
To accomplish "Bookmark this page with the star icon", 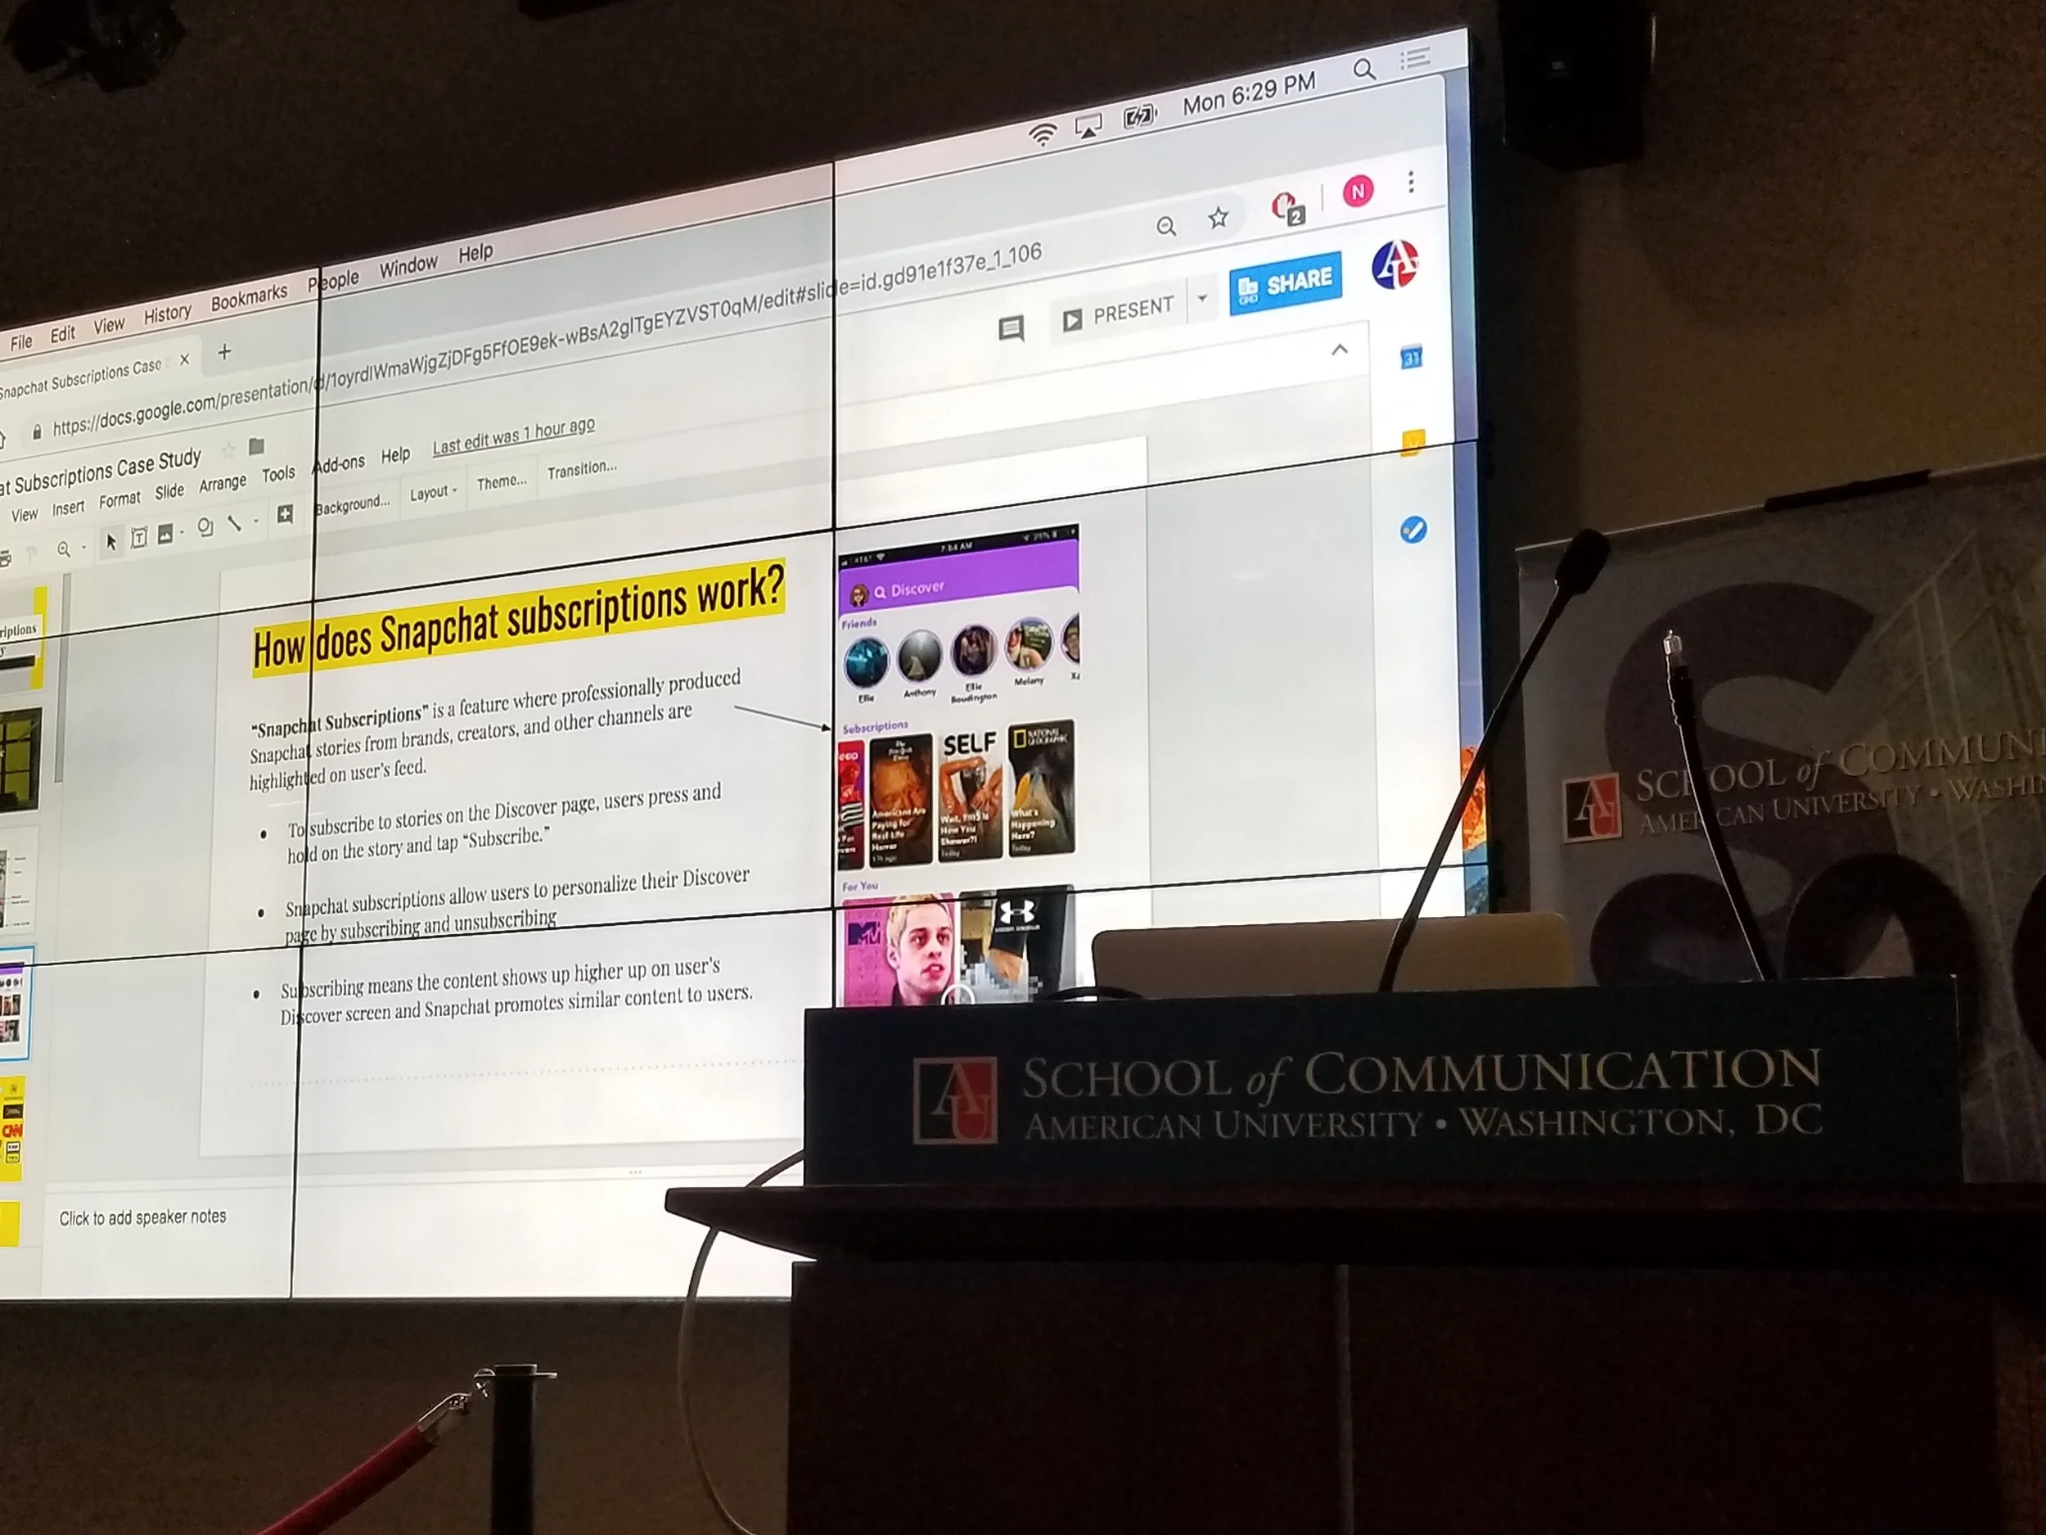I will coord(1218,218).
